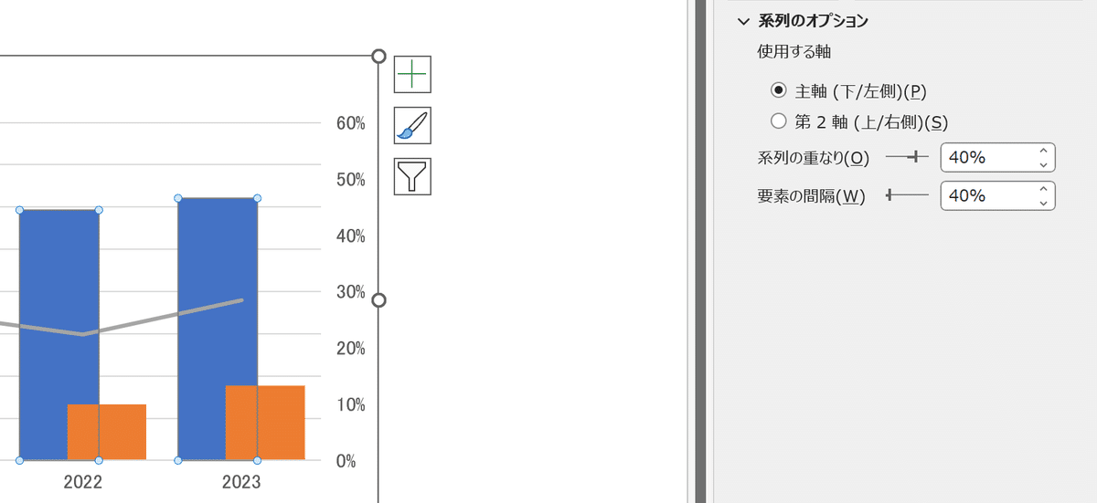Image resolution: width=1097 pixels, height=503 pixels.
Task: Collapse the 系列のオプション section
Action: pos(742,21)
